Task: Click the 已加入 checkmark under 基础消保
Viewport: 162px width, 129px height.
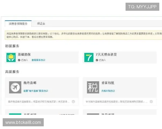Action: 19,60
